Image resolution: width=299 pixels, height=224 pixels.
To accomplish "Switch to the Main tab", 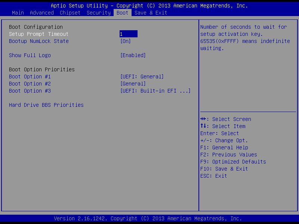I will click(x=18, y=13).
